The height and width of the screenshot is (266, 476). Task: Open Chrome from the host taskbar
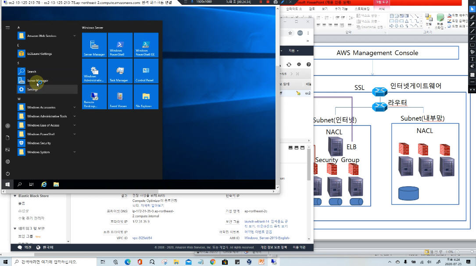click(x=212, y=262)
